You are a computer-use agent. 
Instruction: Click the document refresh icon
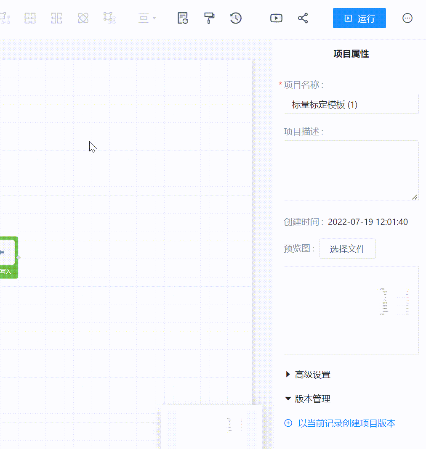pyautogui.click(x=183, y=18)
